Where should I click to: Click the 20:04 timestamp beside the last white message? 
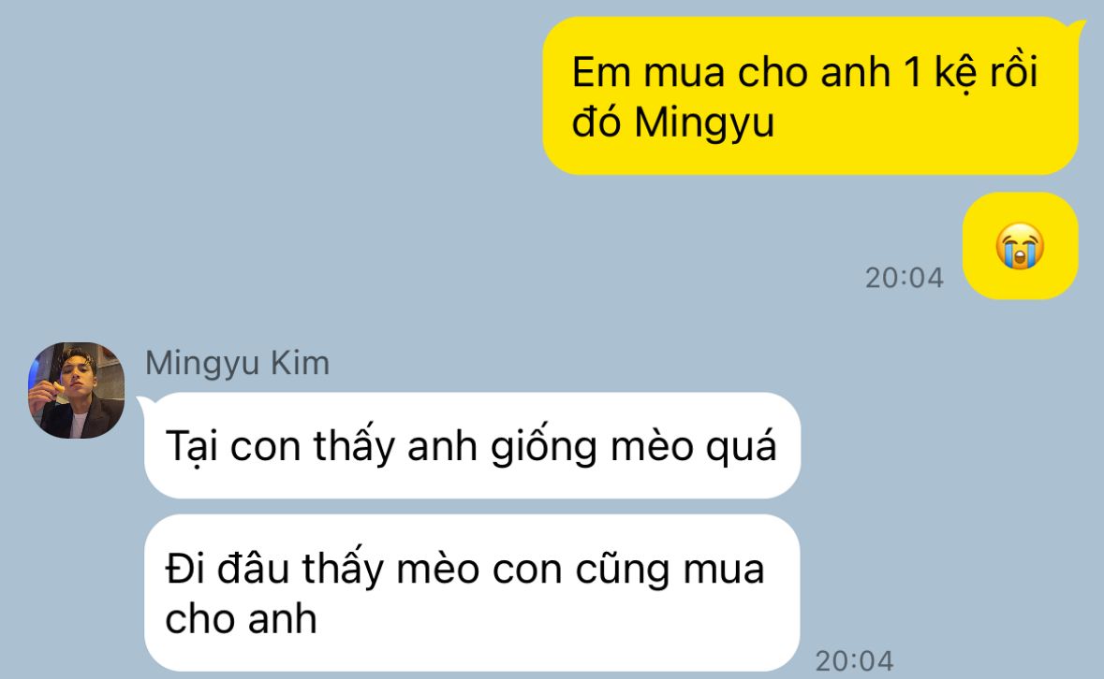854,660
